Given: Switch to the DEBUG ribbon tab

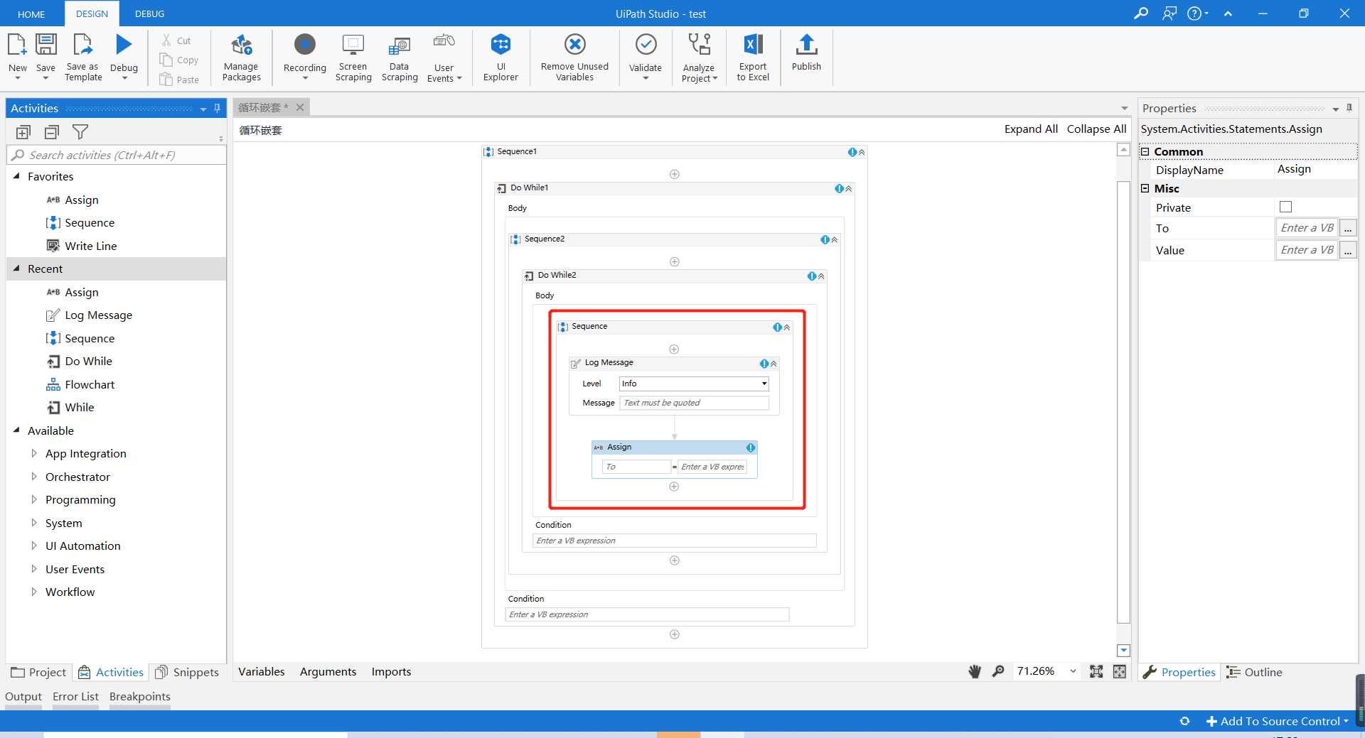Looking at the screenshot, I should coord(149,13).
